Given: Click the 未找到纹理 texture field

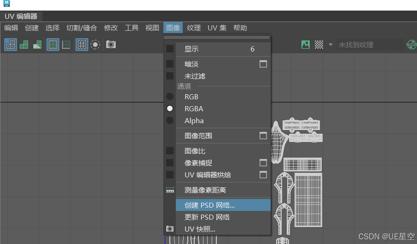Looking at the screenshot, I should (x=370, y=45).
